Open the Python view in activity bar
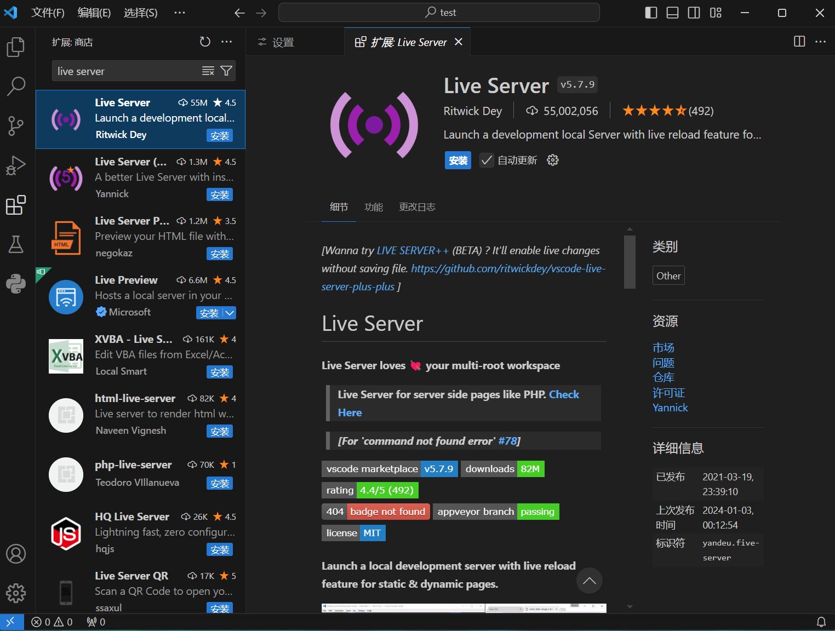 [x=16, y=284]
